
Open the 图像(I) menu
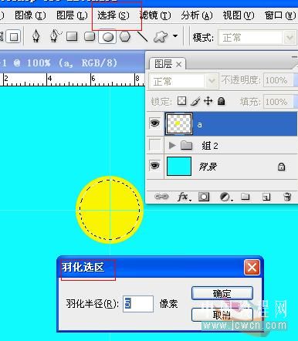[30, 15]
